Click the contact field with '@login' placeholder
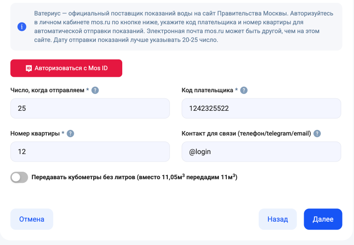The image size is (354, 245). pos(261,152)
